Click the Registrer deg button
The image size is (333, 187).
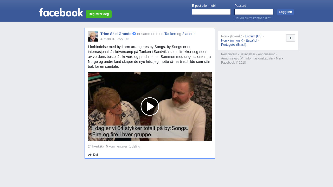point(99,14)
